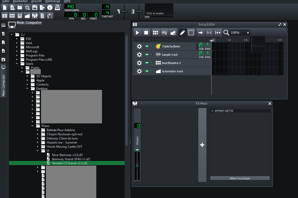The image size is (298, 198).
Task: Solo the TripleOscillator track
Action: (151, 46)
